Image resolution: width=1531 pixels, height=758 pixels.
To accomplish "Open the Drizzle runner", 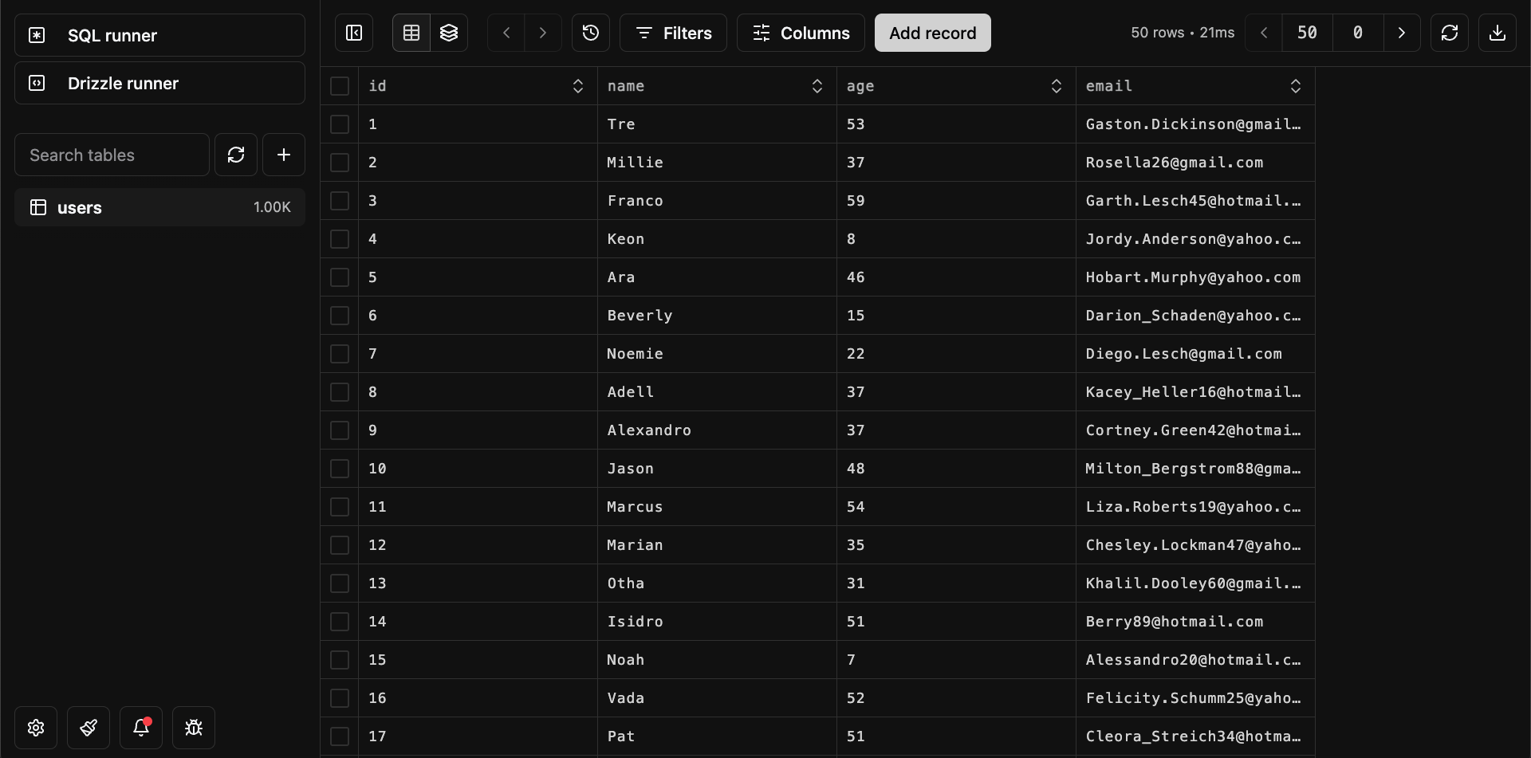I will click(159, 83).
